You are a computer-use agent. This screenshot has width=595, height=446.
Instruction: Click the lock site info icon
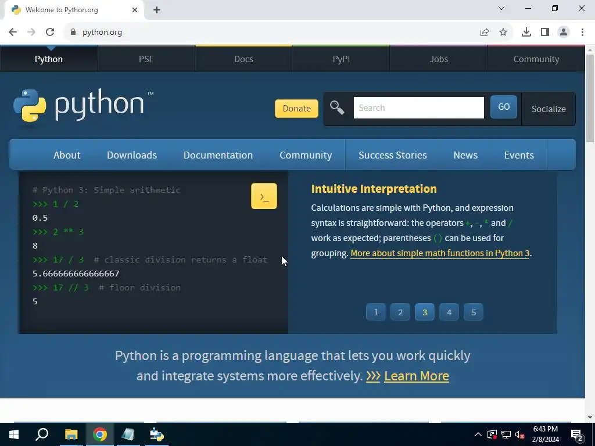click(73, 33)
